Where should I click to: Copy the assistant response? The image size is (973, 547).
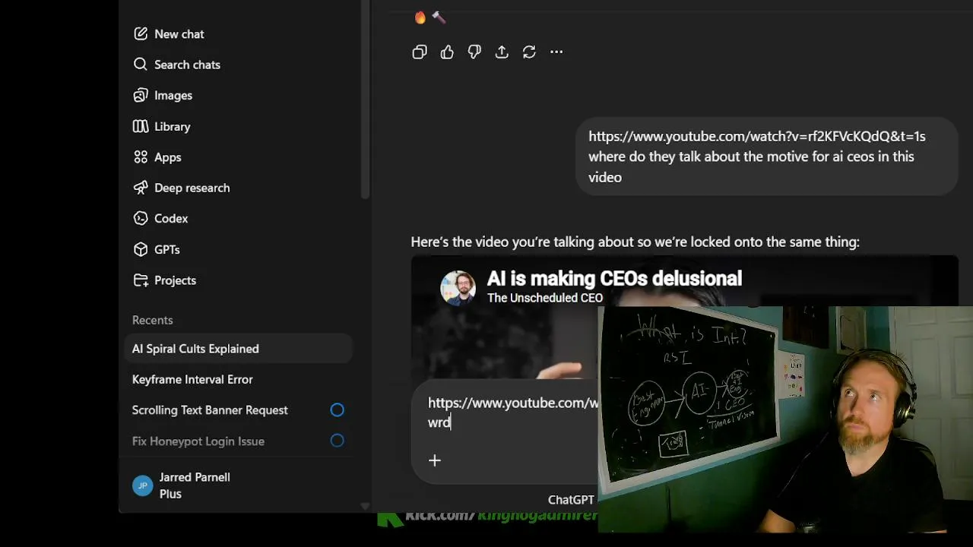tap(420, 52)
